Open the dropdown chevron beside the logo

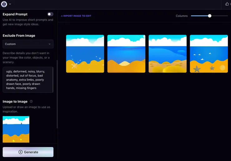(10, 4)
